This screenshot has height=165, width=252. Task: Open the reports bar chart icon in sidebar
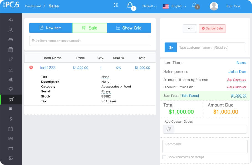[x=11, y=79]
